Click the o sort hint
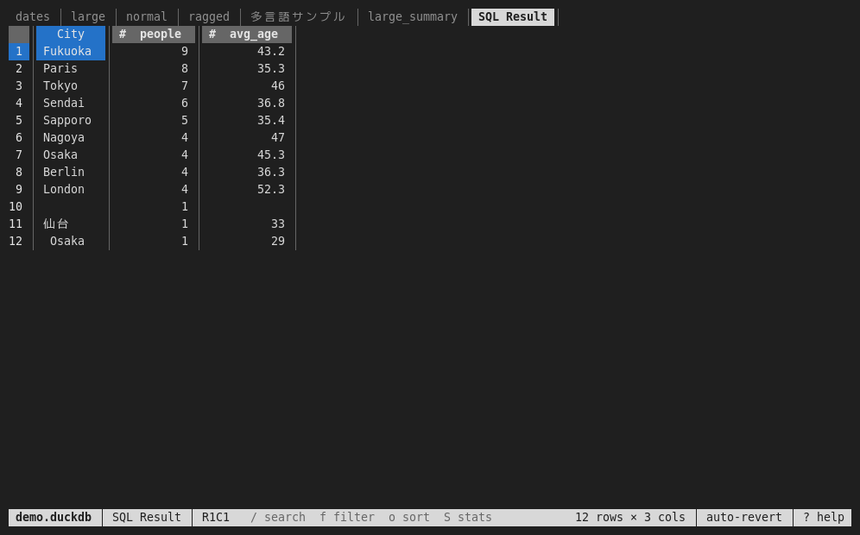 [409, 518]
